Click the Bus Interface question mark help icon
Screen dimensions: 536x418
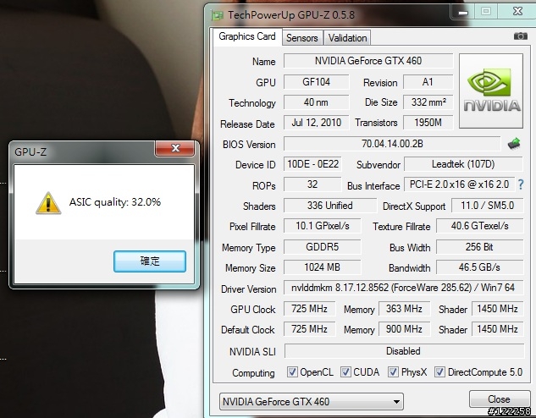coord(521,184)
